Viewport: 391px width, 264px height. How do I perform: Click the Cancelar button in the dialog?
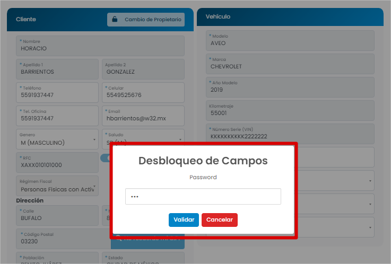220,219
